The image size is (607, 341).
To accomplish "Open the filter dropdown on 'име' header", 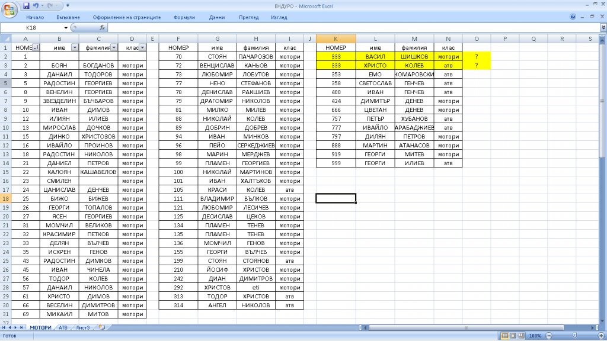I will pos(74,47).
